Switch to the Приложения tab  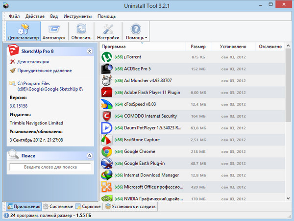click(24, 207)
